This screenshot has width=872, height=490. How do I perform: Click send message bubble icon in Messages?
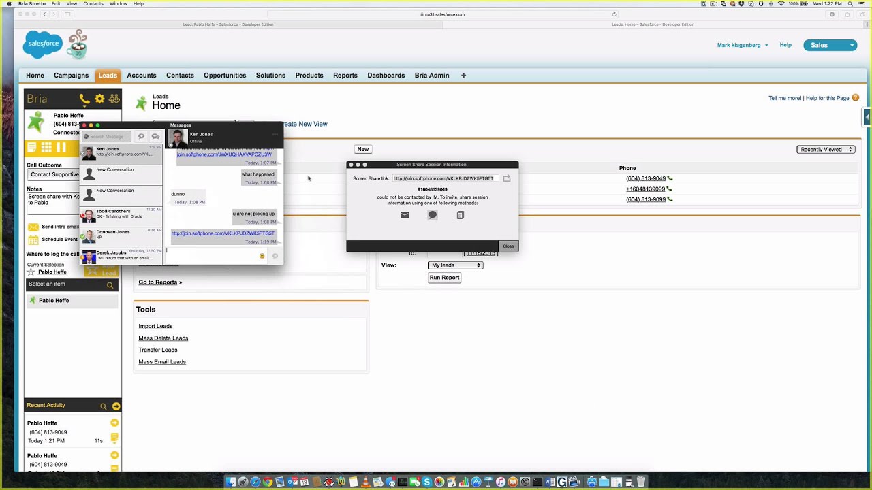point(275,256)
